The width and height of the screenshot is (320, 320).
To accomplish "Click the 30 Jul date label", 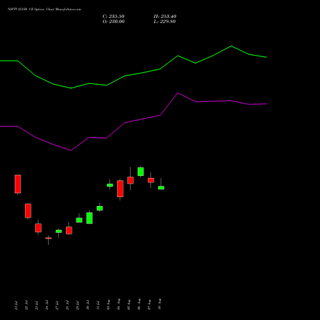I will [88, 305].
